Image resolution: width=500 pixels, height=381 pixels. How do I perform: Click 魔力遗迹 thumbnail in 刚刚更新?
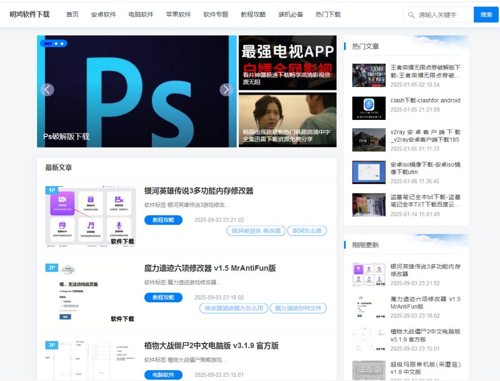click(x=369, y=307)
